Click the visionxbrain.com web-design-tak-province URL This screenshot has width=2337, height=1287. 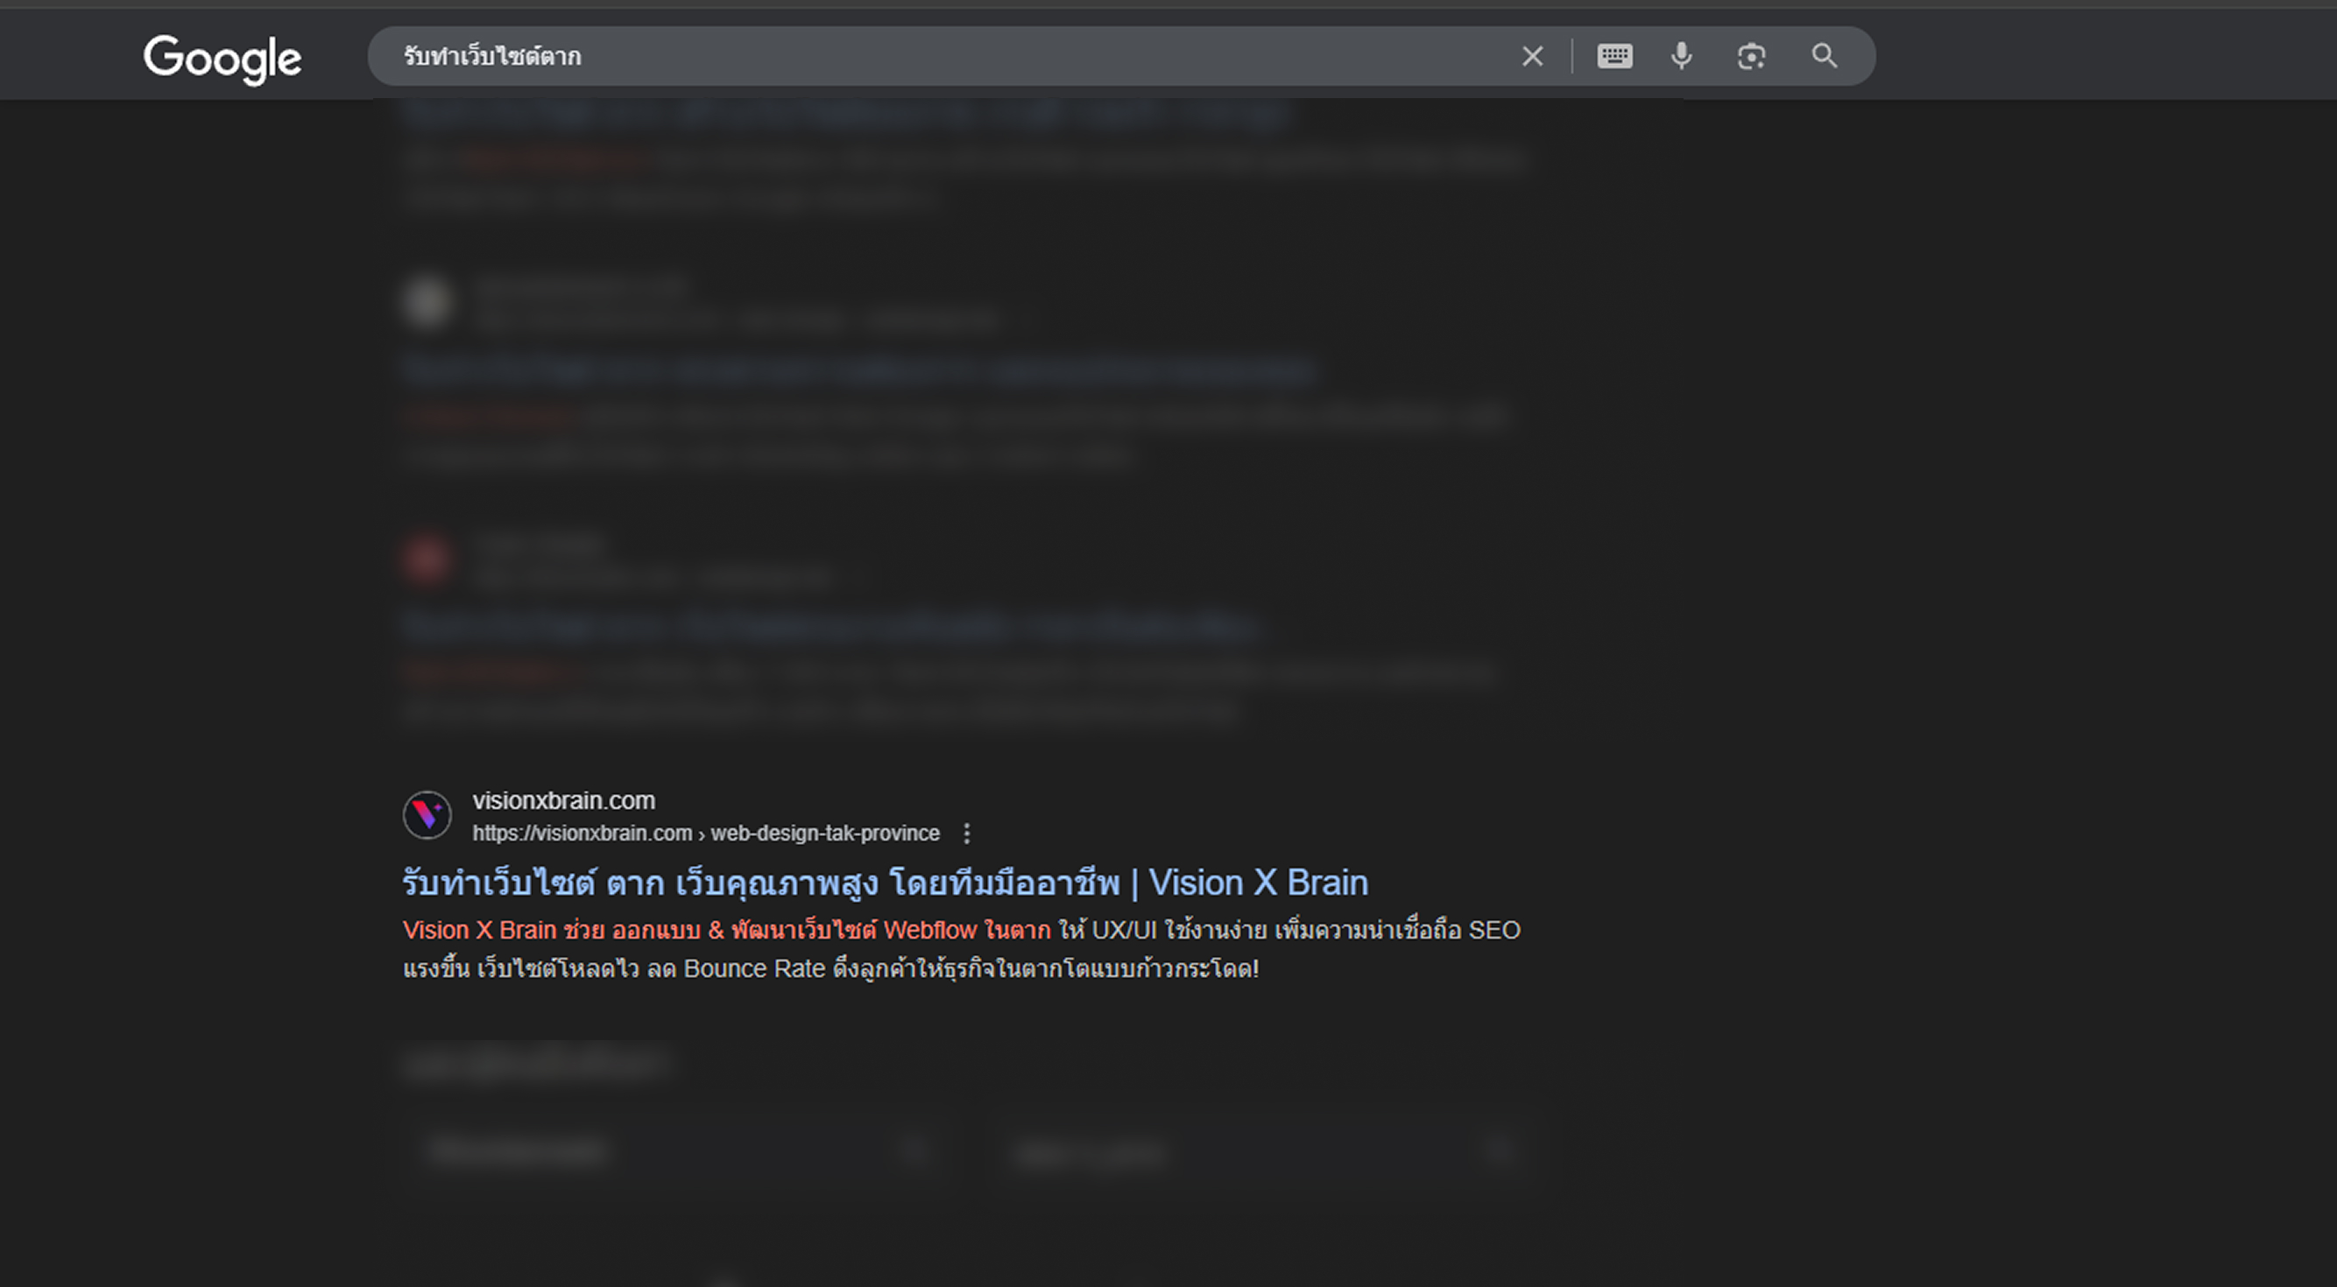click(706, 833)
